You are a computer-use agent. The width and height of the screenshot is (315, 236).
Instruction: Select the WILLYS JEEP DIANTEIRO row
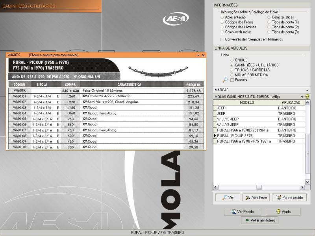pos(259,119)
